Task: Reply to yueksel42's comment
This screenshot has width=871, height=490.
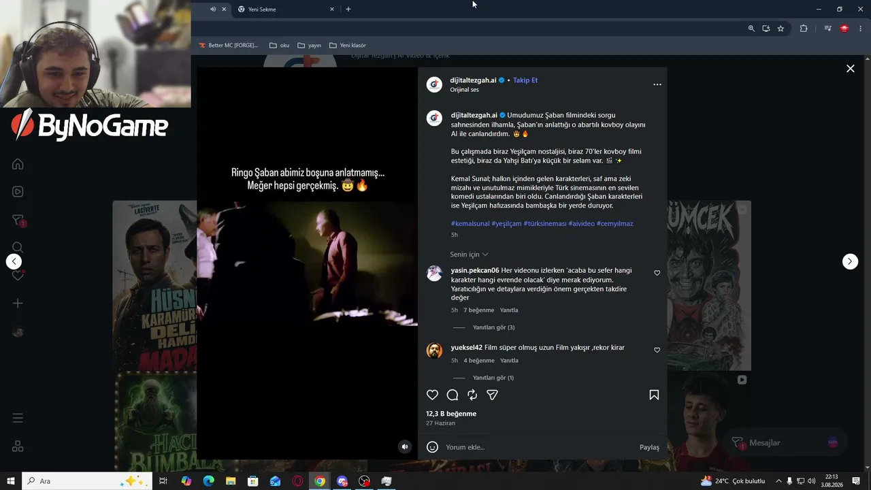Action: (x=509, y=361)
